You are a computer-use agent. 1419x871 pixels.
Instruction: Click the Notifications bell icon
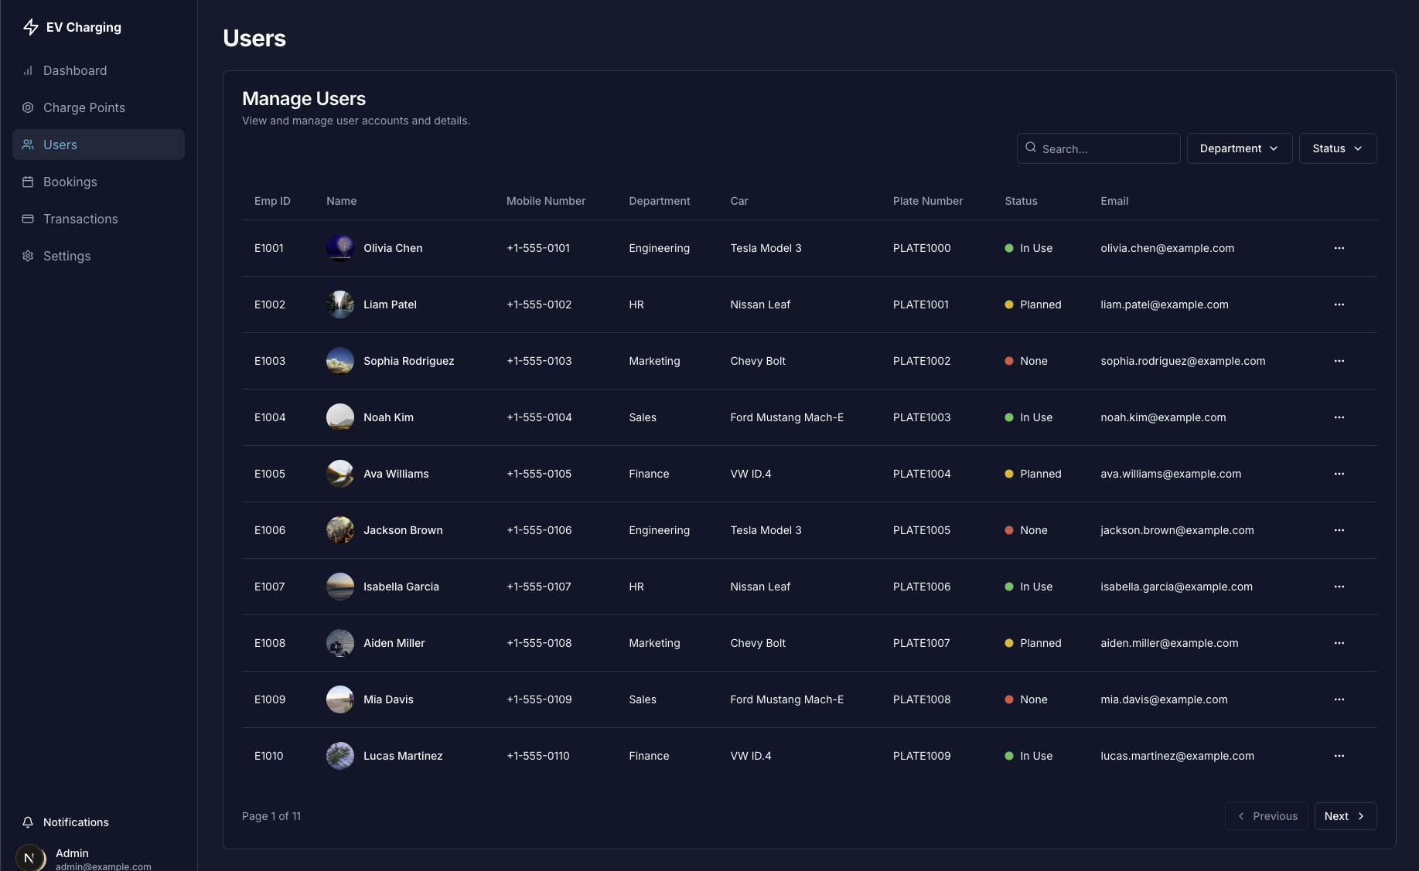tap(28, 822)
